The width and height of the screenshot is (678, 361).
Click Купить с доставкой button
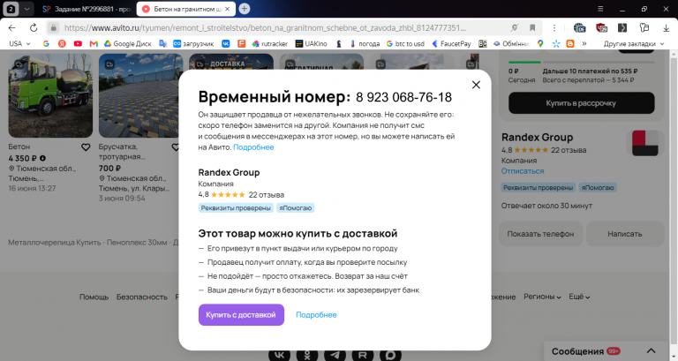(x=241, y=315)
